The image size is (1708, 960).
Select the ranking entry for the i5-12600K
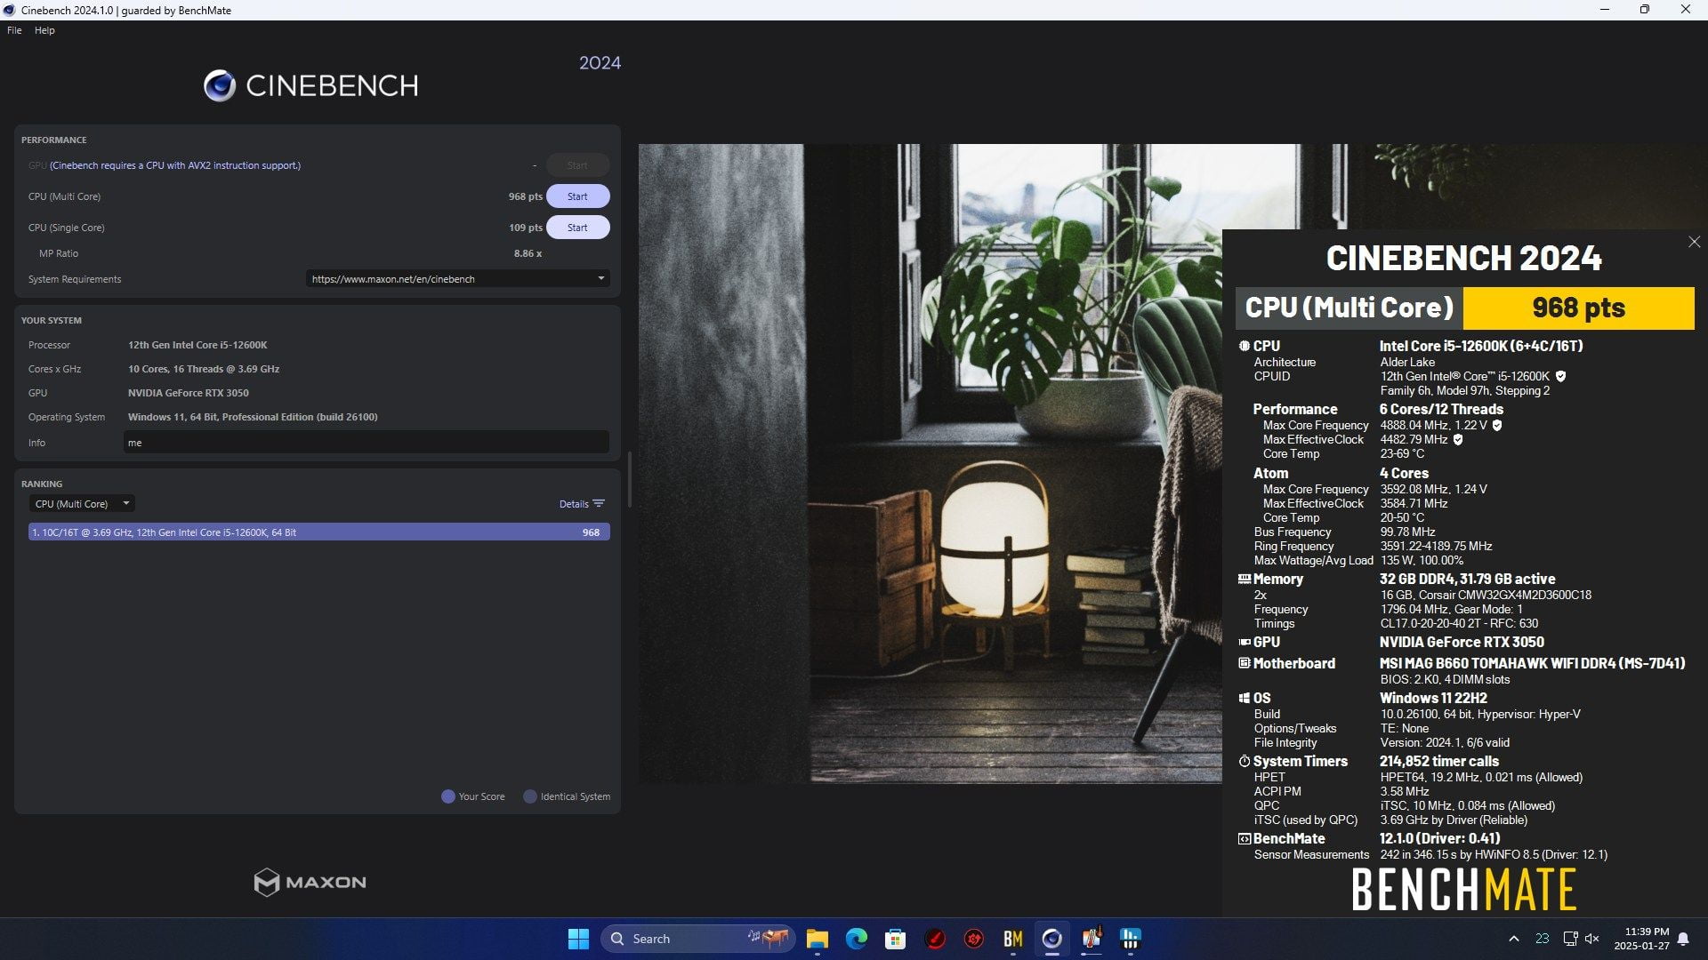point(318,532)
